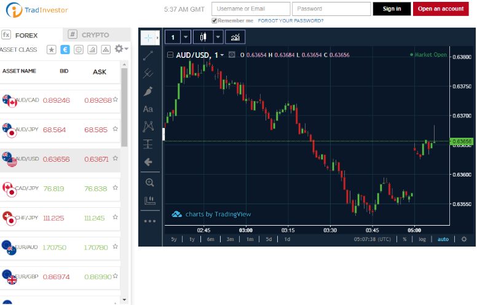
Task: Expand the candlestick chart type dropdown
Action: click(x=218, y=37)
